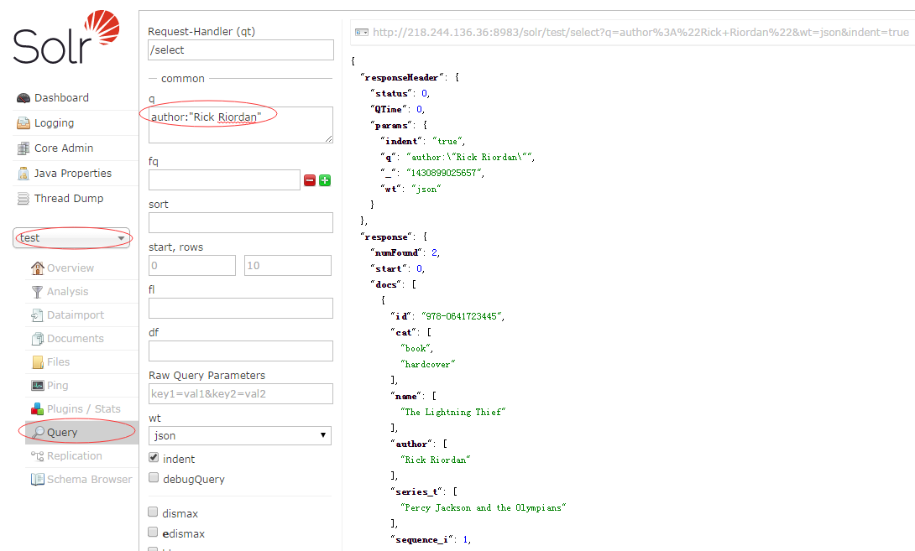Screen dimensions: 915x551
Task: Click red minus icon beside fq field
Action: coord(310,180)
